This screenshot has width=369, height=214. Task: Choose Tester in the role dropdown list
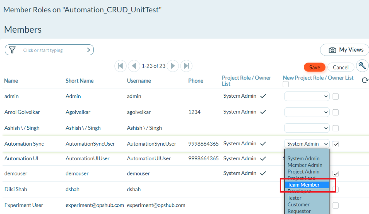pyautogui.click(x=295, y=198)
